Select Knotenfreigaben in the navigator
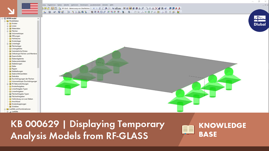Viewport: 269px width, 151px height. coord(18,86)
